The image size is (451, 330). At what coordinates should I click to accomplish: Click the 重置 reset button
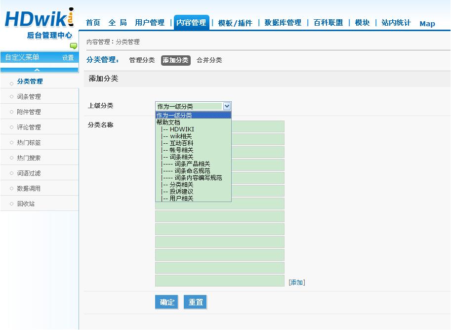click(195, 302)
